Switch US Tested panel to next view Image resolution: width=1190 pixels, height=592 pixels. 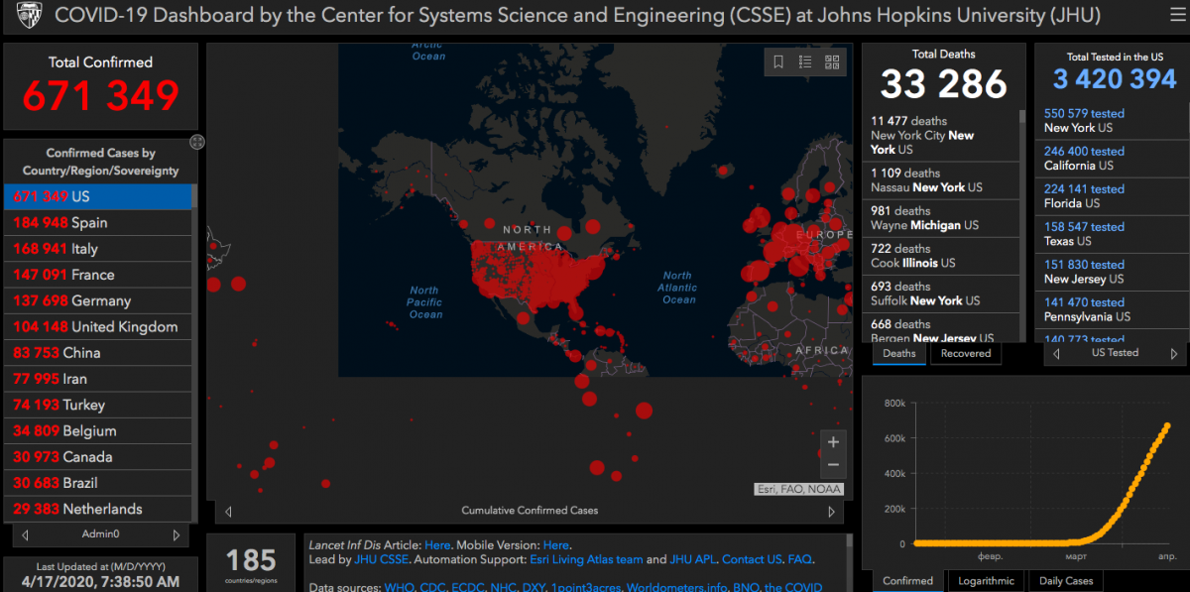point(1174,353)
